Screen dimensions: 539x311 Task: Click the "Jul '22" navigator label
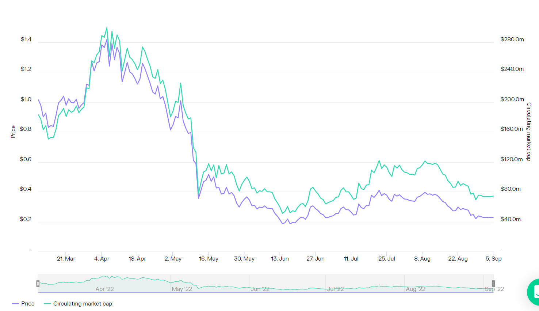[x=336, y=289]
